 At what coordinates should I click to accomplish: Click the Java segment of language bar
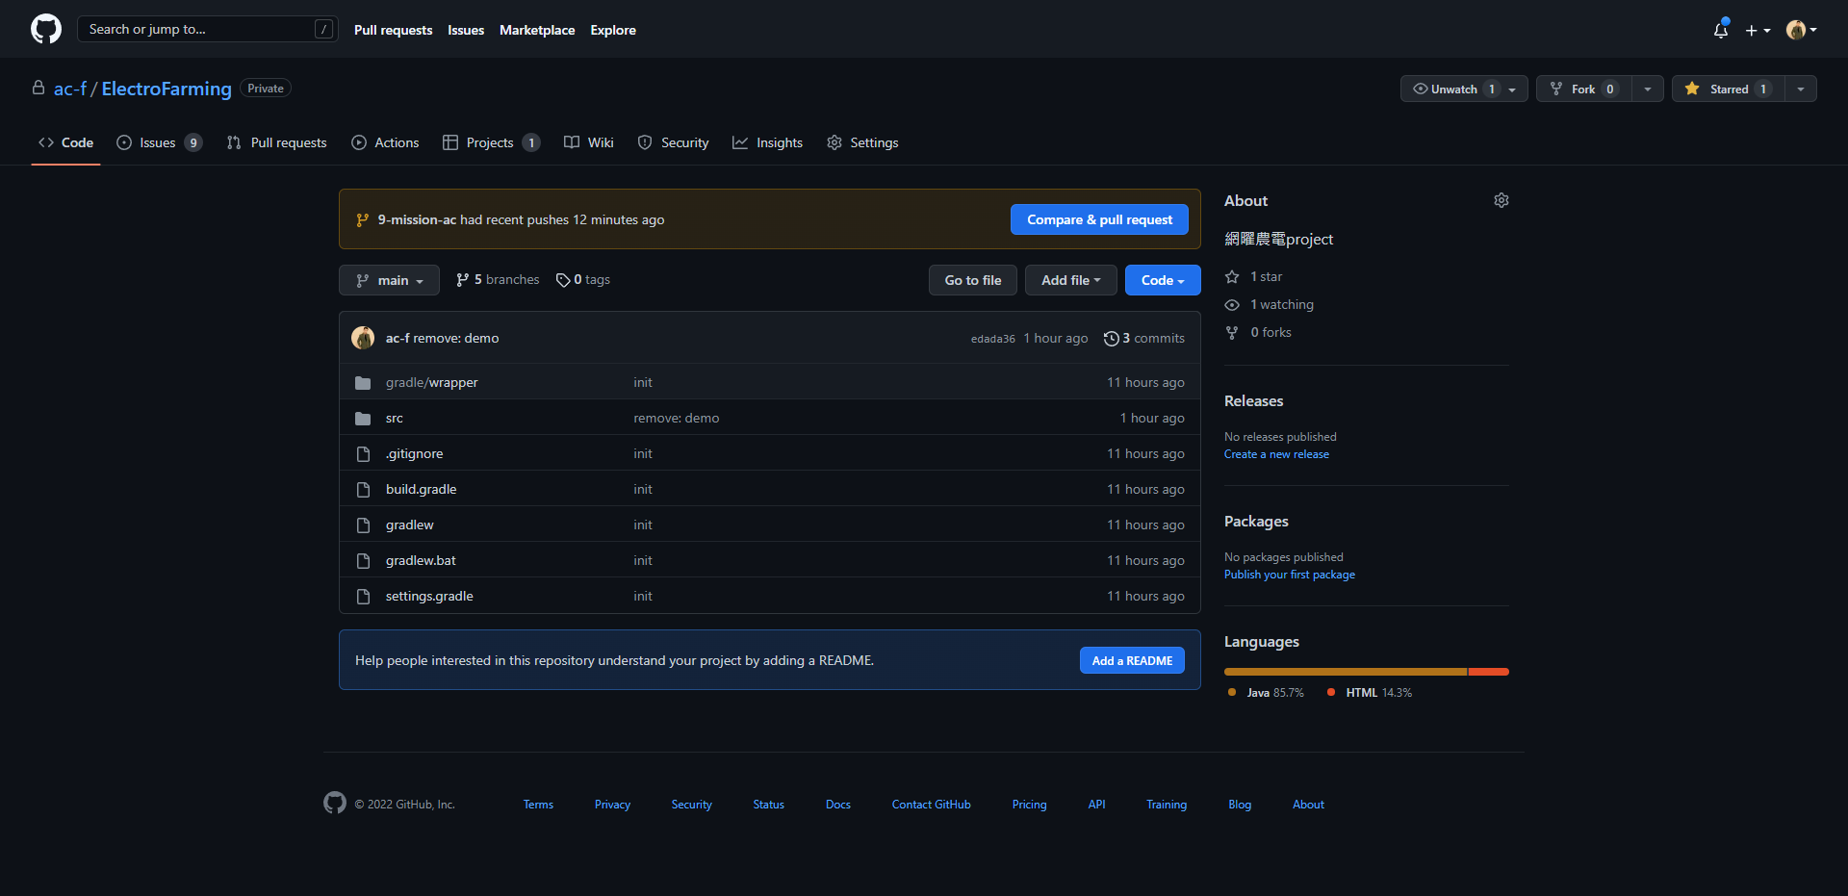(x=1346, y=672)
